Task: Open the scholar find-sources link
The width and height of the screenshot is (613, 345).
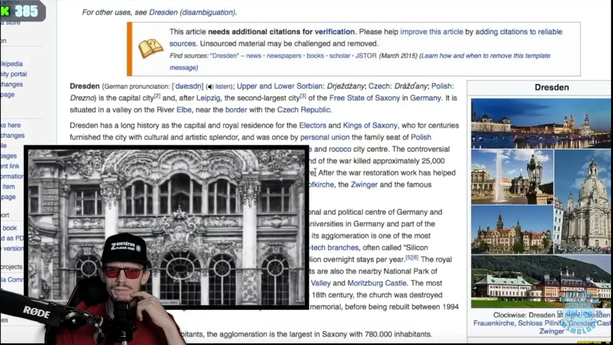Action: click(340, 56)
